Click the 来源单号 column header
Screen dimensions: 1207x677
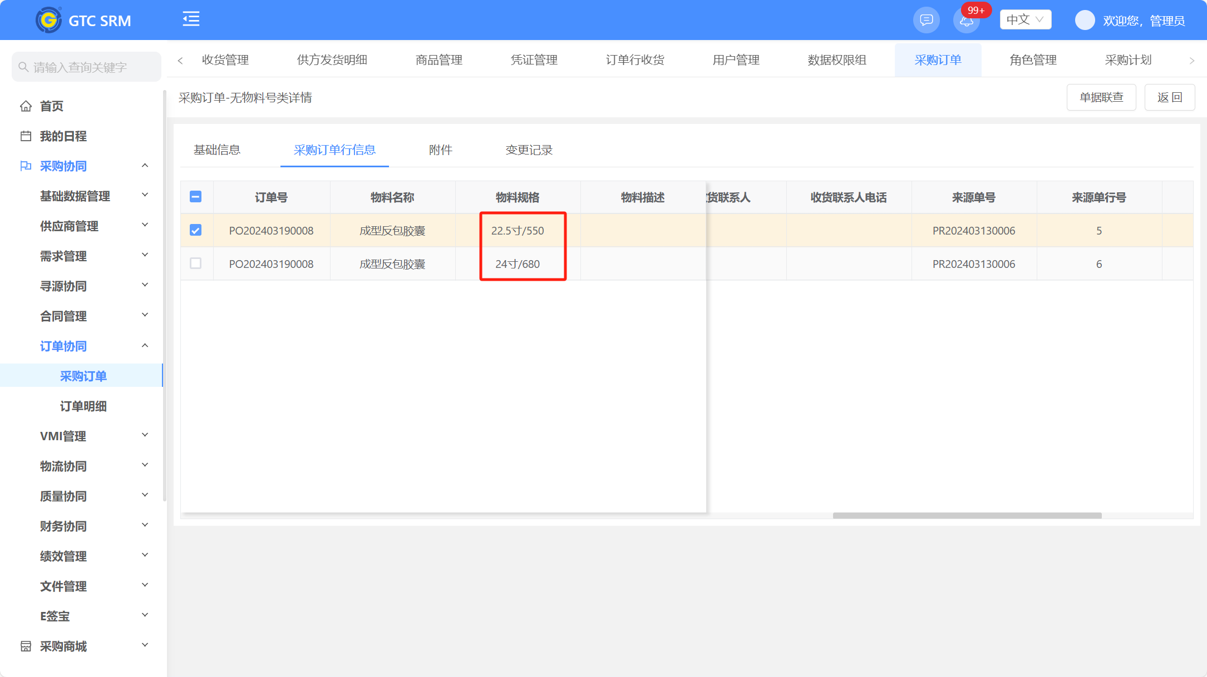[x=974, y=197]
